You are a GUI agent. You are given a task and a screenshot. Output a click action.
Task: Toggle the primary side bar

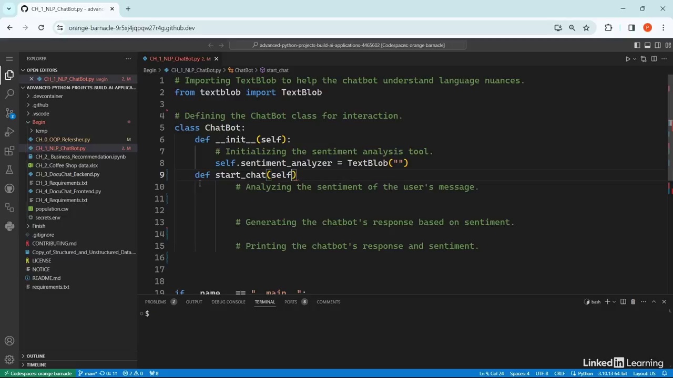pos(637,45)
